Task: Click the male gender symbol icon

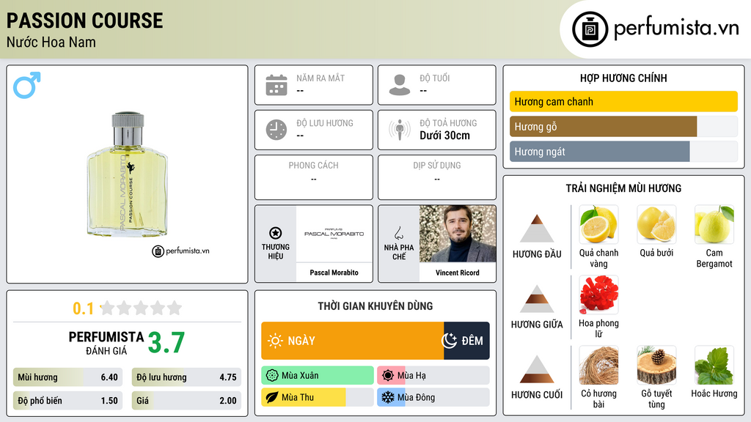Action: pos(27,85)
